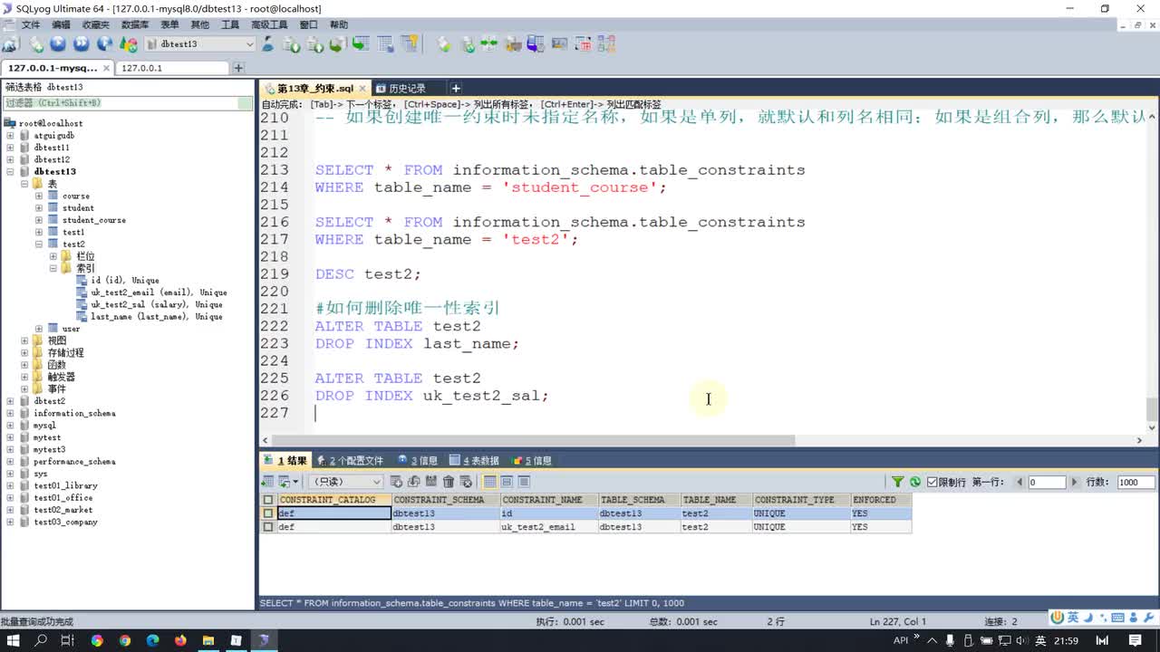Click the previous page arrow near 第一行
Image resolution: width=1160 pixels, height=652 pixels.
[x=1020, y=483]
